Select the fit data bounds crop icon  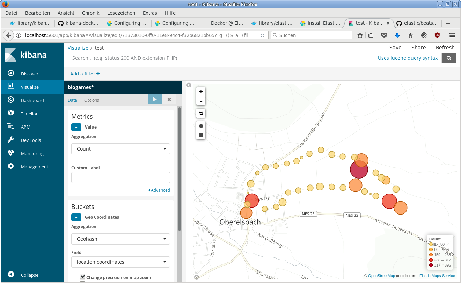tap(201, 113)
